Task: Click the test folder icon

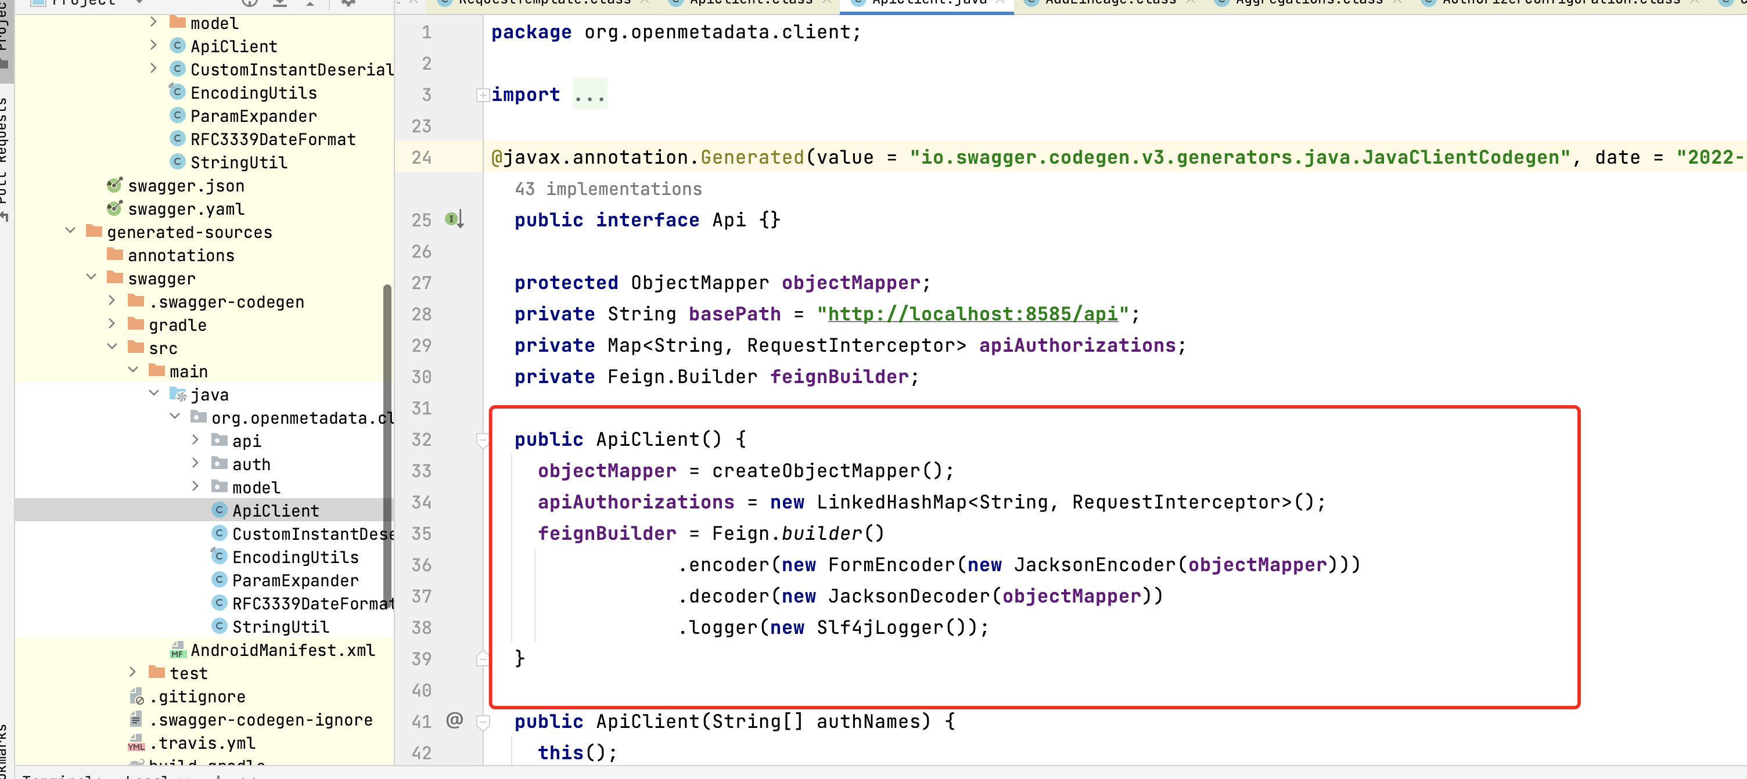Action: [x=157, y=672]
